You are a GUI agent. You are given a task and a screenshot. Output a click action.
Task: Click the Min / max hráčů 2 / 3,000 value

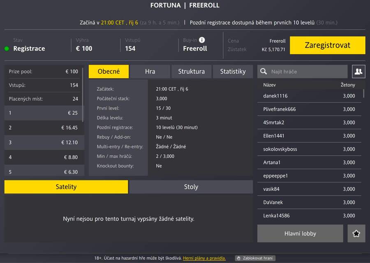[x=165, y=156]
